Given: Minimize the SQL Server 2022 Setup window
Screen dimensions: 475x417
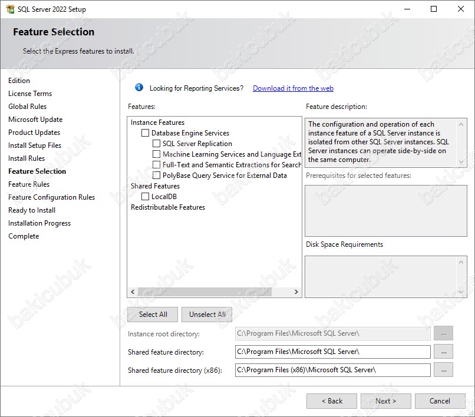Looking at the screenshot, I should click(407, 9).
